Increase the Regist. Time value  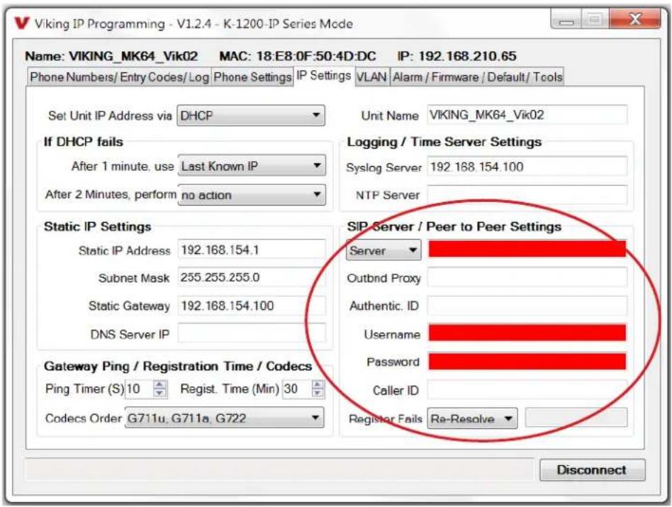click(318, 384)
